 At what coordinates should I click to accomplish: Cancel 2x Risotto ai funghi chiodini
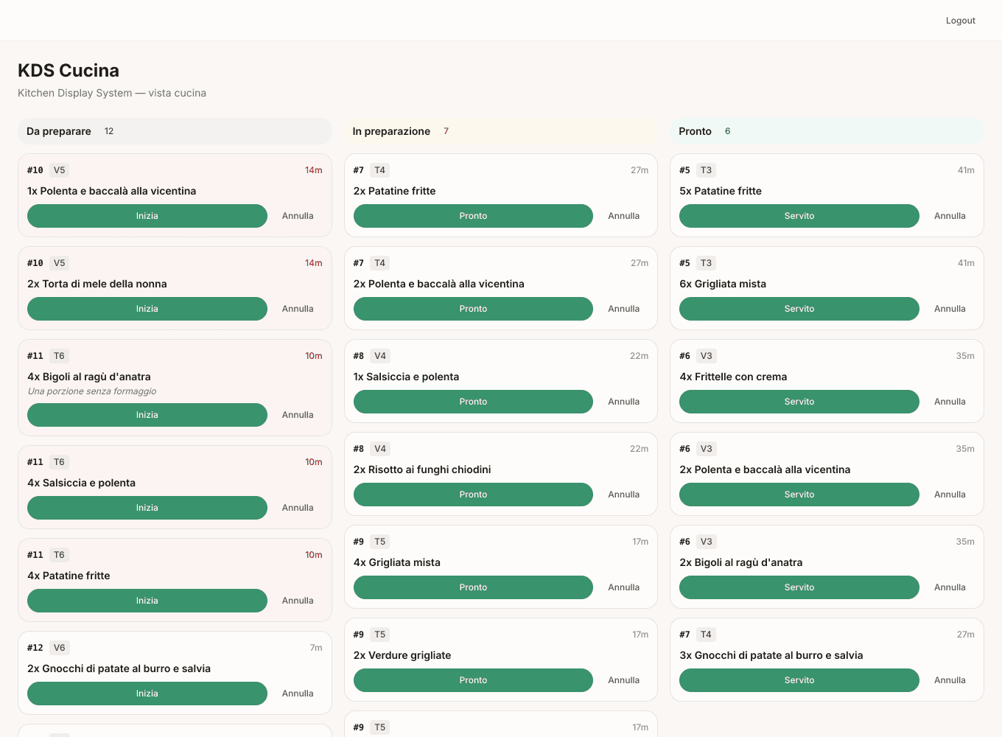click(x=624, y=495)
